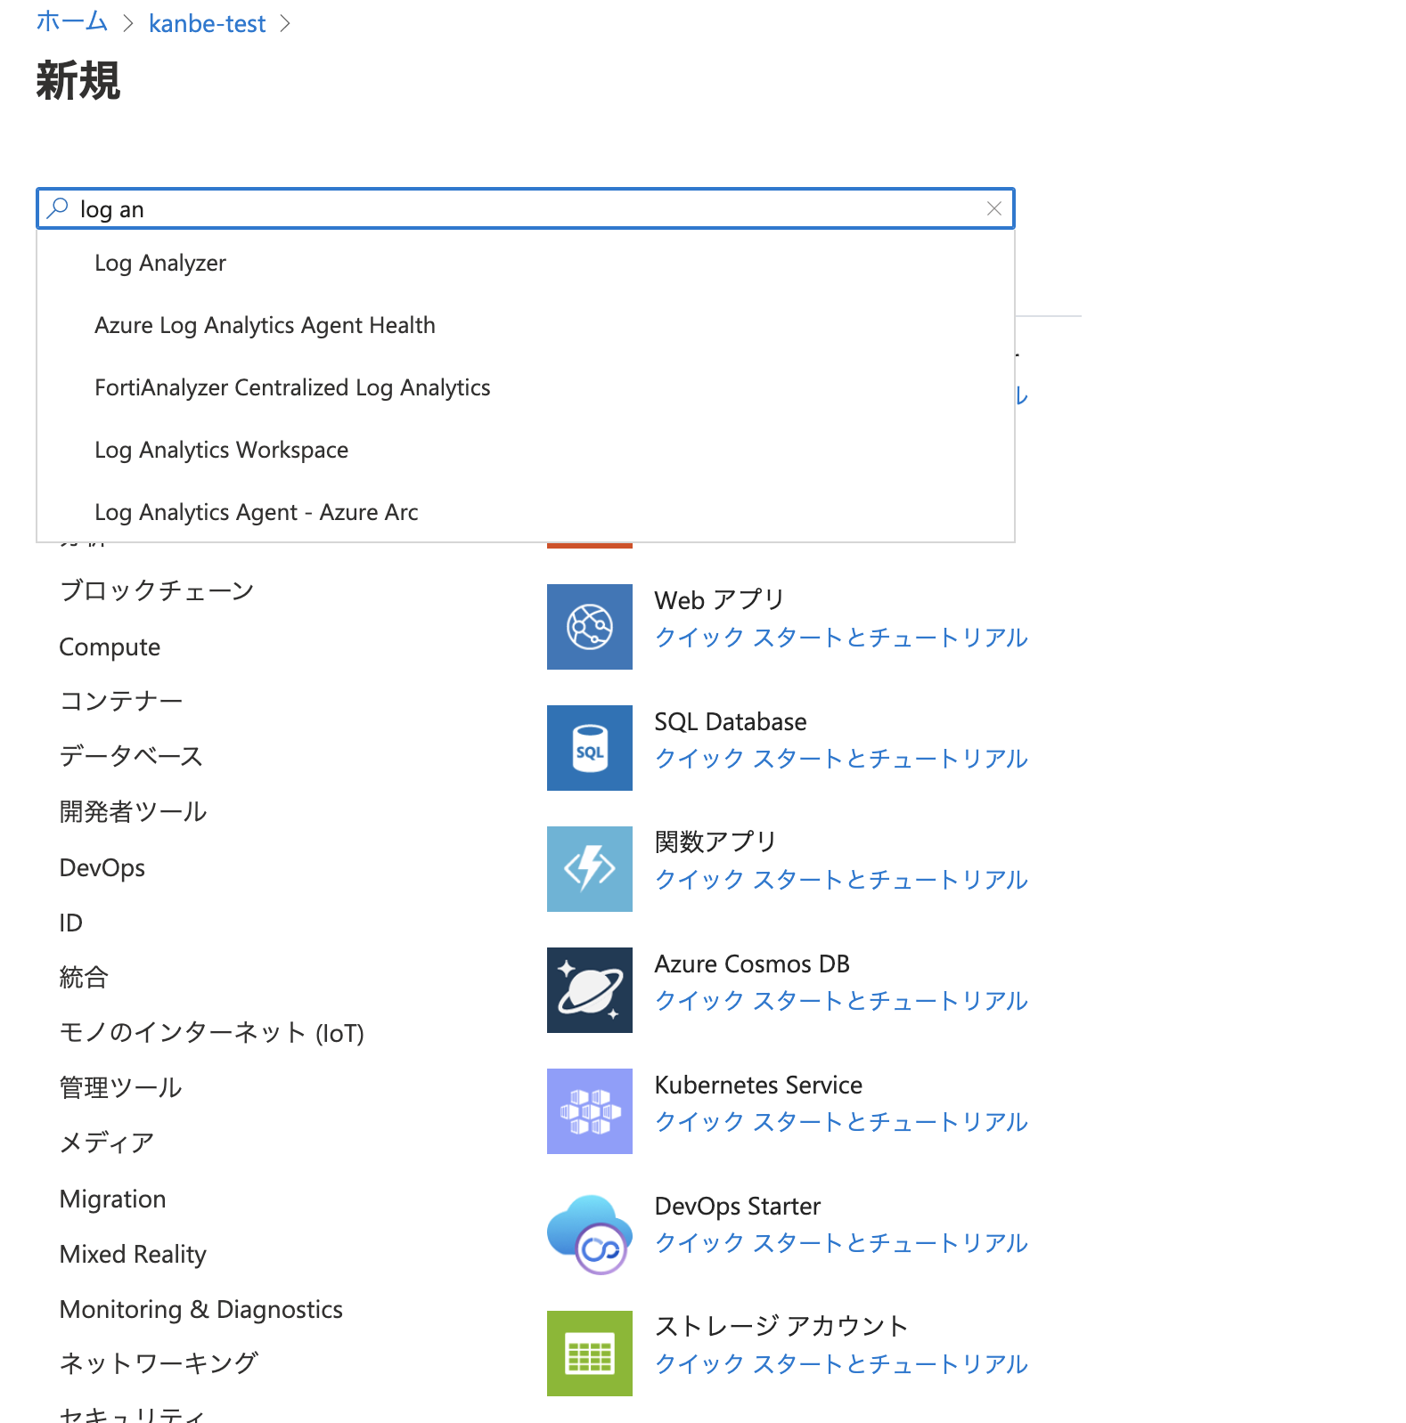
Task: Open Compute category
Action: point(110,647)
